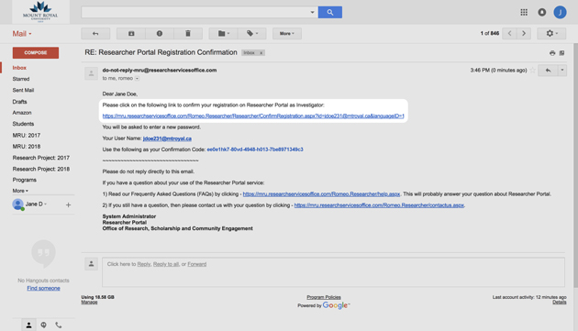
Task: Click the jdoe231@mtroyal.ca username link
Action: click(167, 138)
